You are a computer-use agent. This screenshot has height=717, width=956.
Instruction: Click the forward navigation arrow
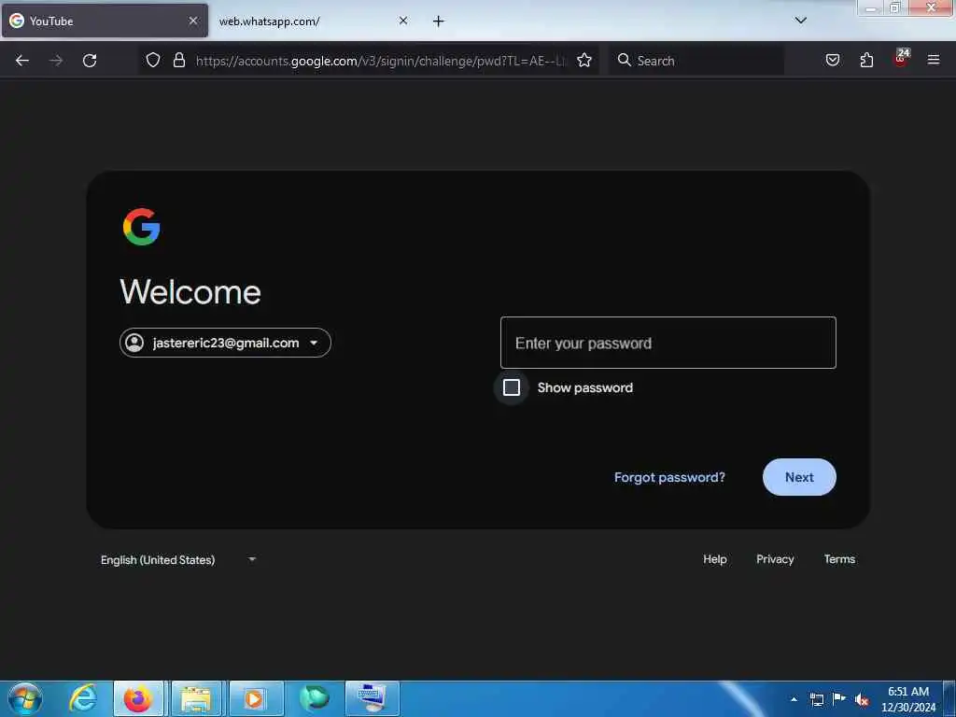[x=56, y=61]
